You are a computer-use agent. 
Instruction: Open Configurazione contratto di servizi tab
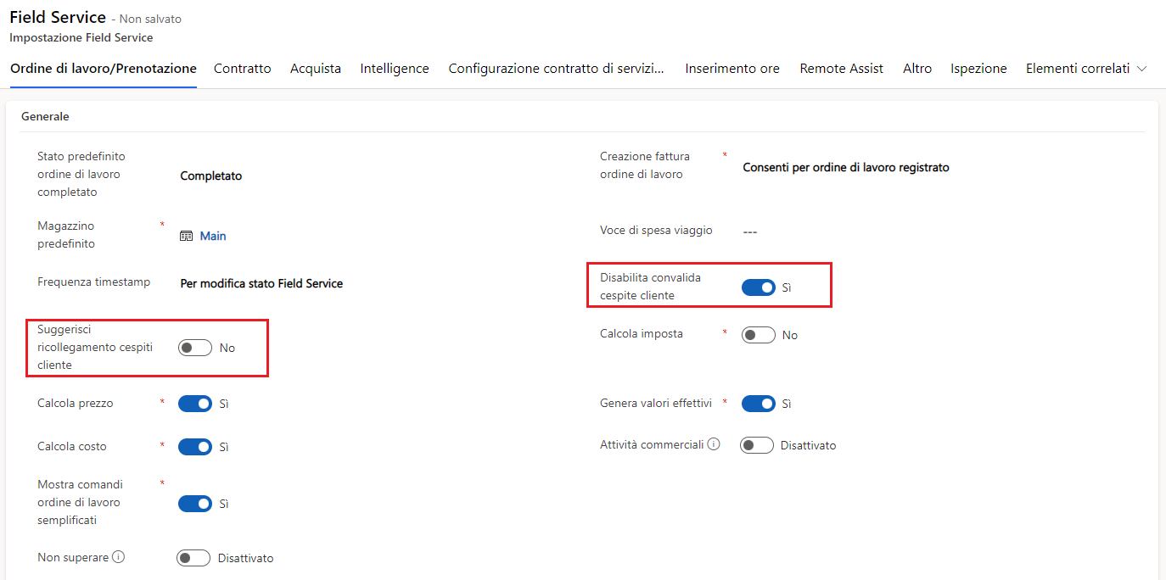click(557, 69)
